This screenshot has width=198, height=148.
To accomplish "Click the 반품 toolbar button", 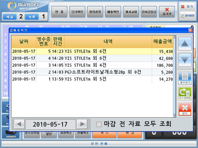I will (x=59, y=12).
